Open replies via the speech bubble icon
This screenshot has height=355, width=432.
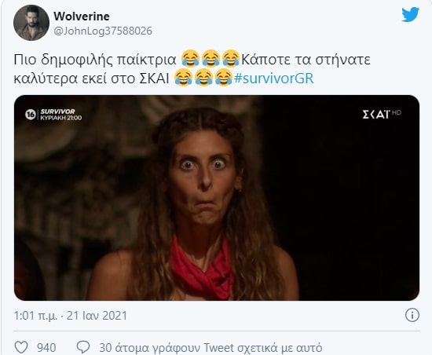tap(83, 347)
